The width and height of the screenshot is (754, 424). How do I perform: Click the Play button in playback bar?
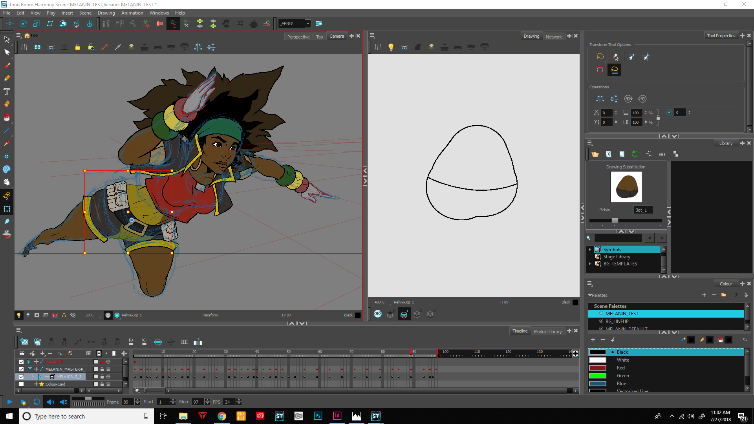10,402
